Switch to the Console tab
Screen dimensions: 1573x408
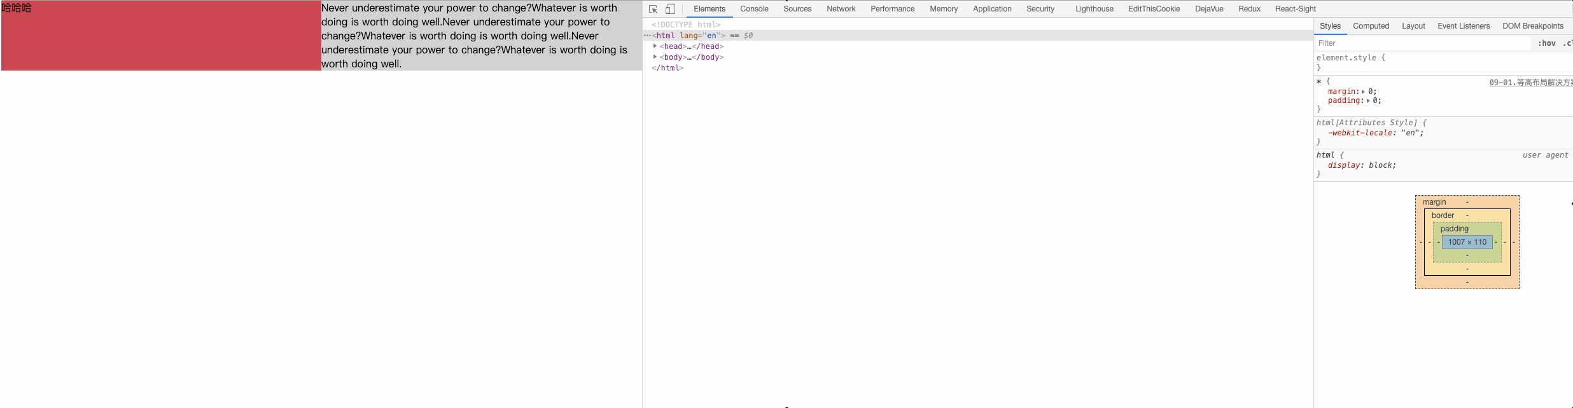click(x=754, y=9)
